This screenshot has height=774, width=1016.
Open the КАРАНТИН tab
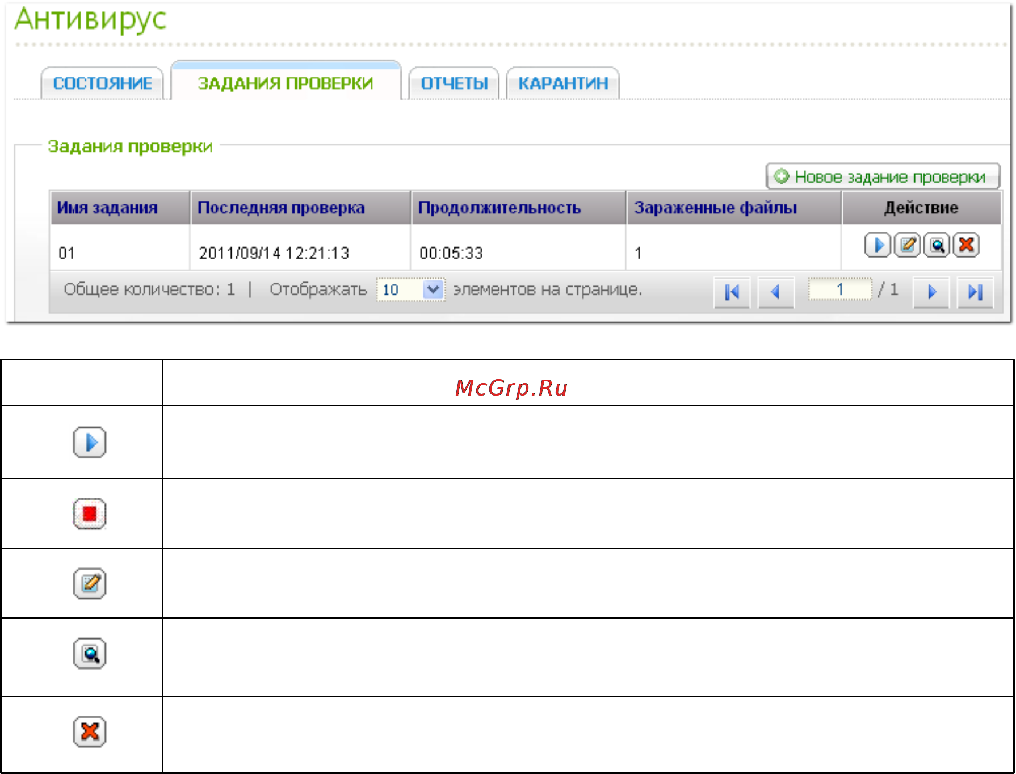(x=563, y=83)
